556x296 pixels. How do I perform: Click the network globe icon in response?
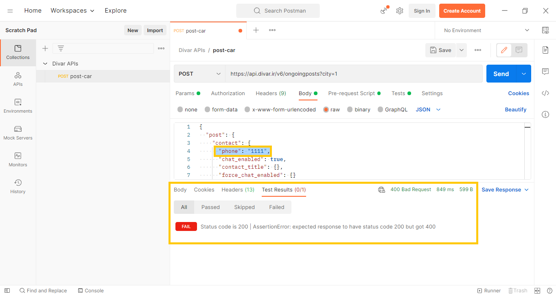(x=381, y=189)
